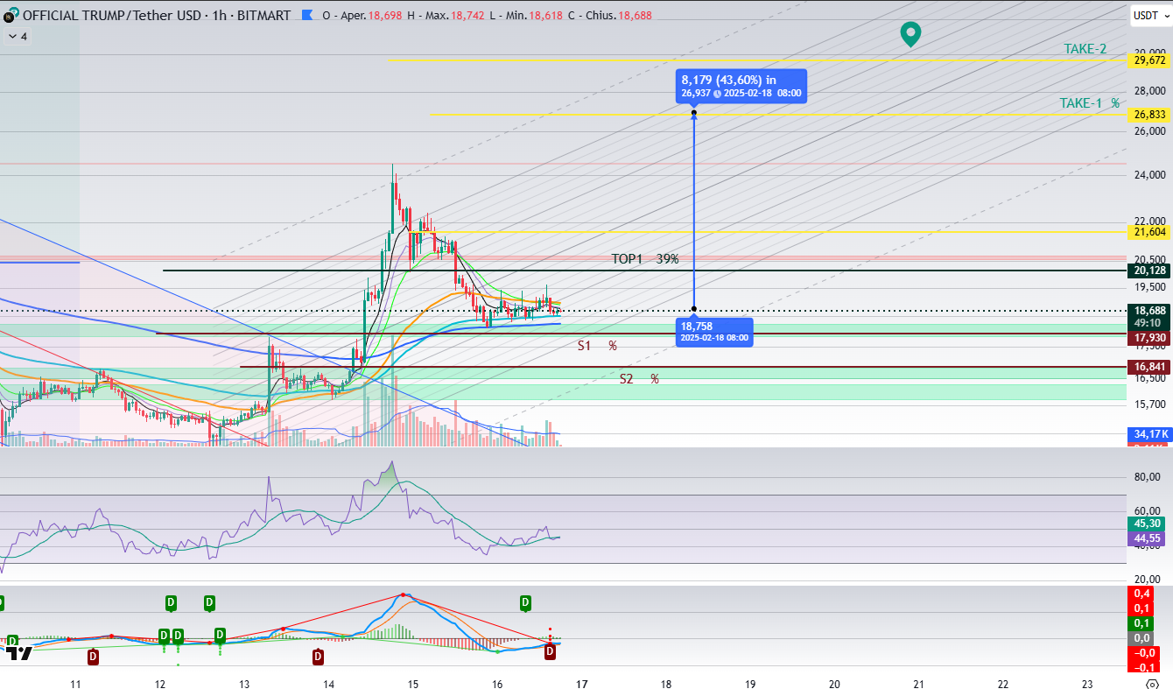Click the yellow 29,672 price axis label
This screenshot has width=1173, height=689.
(x=1148, y=60)
